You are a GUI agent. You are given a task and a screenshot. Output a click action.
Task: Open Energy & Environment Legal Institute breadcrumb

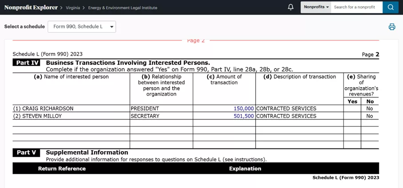[122, 8]
